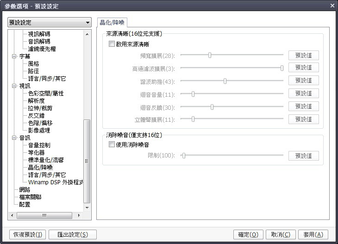Image resolution: width=338 pixels, height=244 pixels.
Task: Switch to the 晶化/降噪 tab
Action: tap(112, 22)
